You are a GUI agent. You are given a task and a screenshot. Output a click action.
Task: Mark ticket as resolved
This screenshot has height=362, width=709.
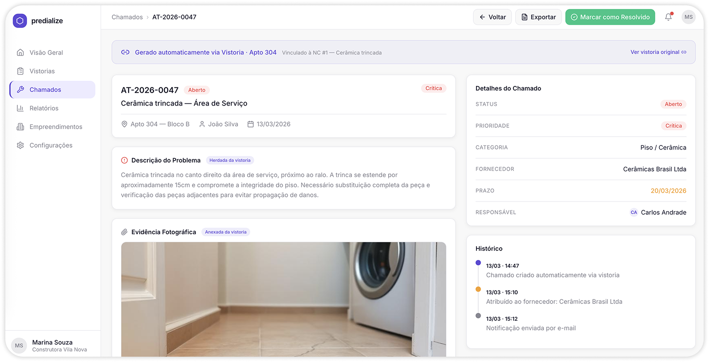(610, 17)
